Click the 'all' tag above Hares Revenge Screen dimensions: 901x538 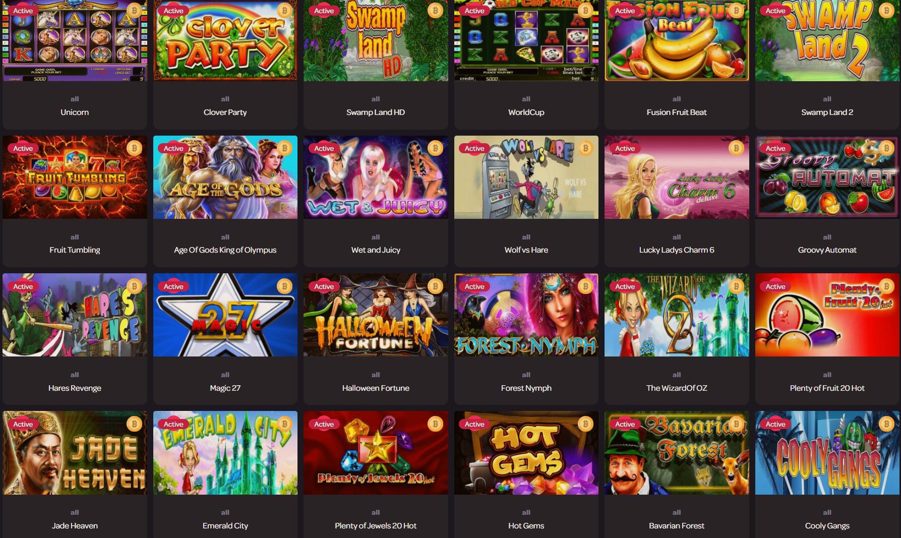[75, 375]
